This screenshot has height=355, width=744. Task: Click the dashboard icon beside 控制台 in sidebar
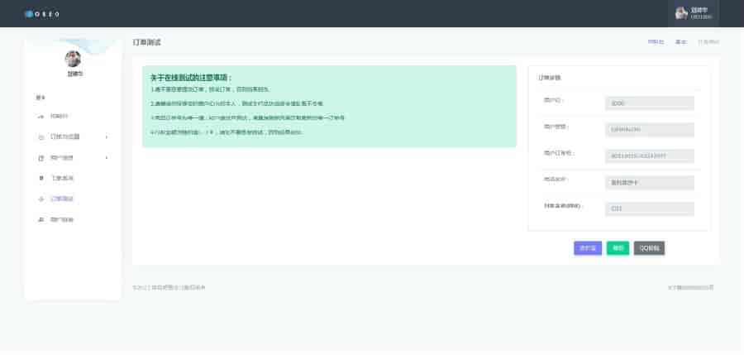pos(41,116)
